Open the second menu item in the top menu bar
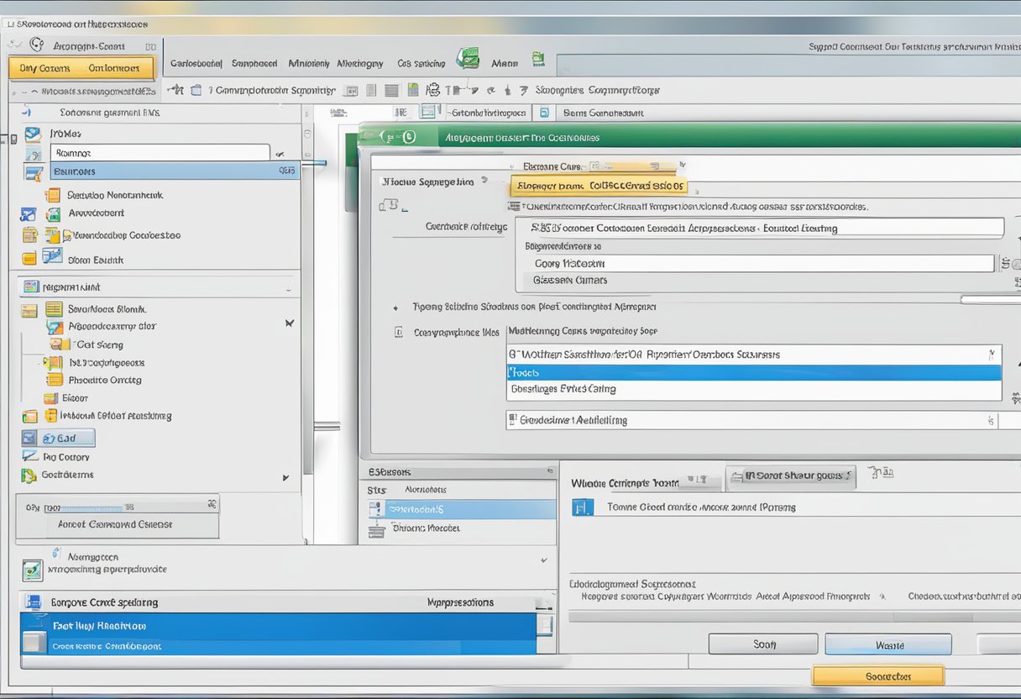The width and height of the screenshot is (1021, 699). point(254,63)
